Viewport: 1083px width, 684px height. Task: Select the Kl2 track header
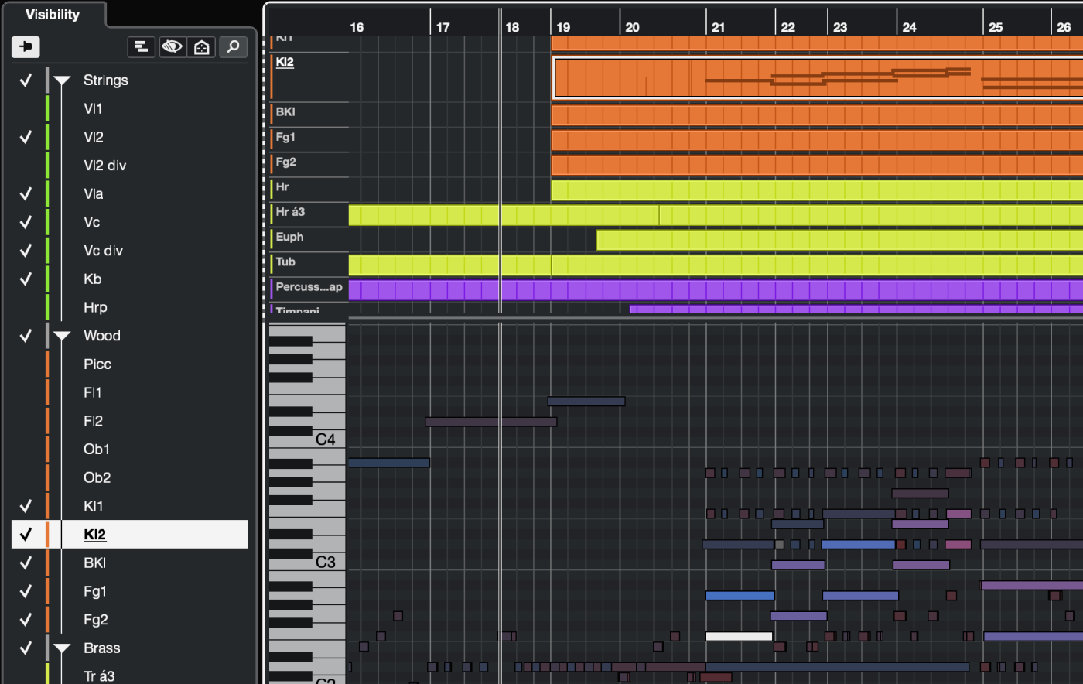coord(309,77)
